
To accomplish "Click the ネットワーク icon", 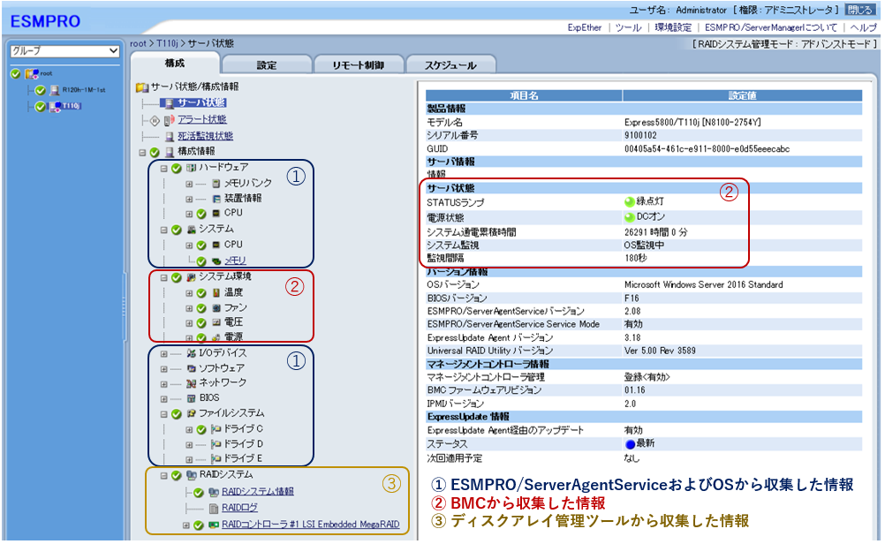I will click(191, 383).
